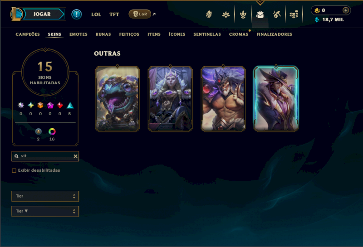Select the highlighted Twisted Fate skin card
Viewport: 363px width, 247px height.
point(276,99)
